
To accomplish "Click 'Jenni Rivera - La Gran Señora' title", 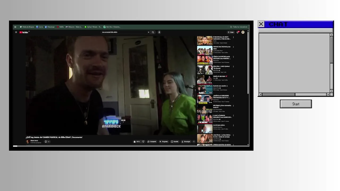I will (x=222, y=136).
